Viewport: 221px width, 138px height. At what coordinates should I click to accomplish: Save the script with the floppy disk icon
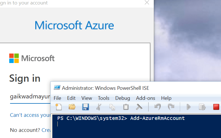(x=85, y=107)
